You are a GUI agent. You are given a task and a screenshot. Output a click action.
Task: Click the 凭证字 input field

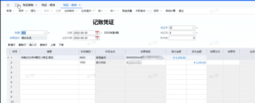coord(182,28)
